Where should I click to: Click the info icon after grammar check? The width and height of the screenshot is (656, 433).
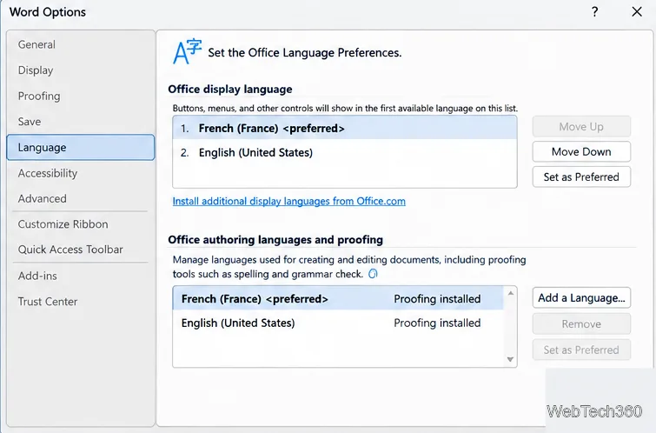point(373,274)
